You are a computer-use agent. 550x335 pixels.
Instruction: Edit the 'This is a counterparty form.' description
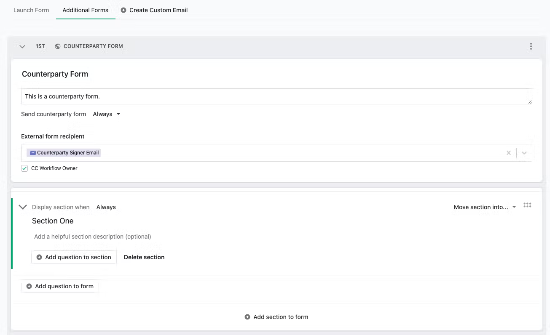click(276, 96)
